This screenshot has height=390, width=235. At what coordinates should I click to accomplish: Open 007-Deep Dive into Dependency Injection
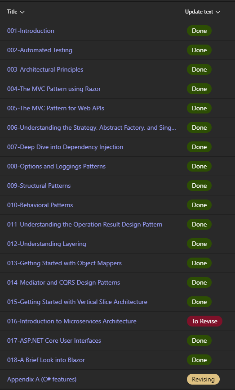(x=65, y=147)
